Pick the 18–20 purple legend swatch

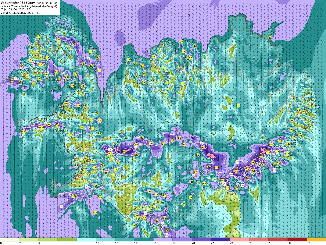pyautogui.click(x=182, y=240)
